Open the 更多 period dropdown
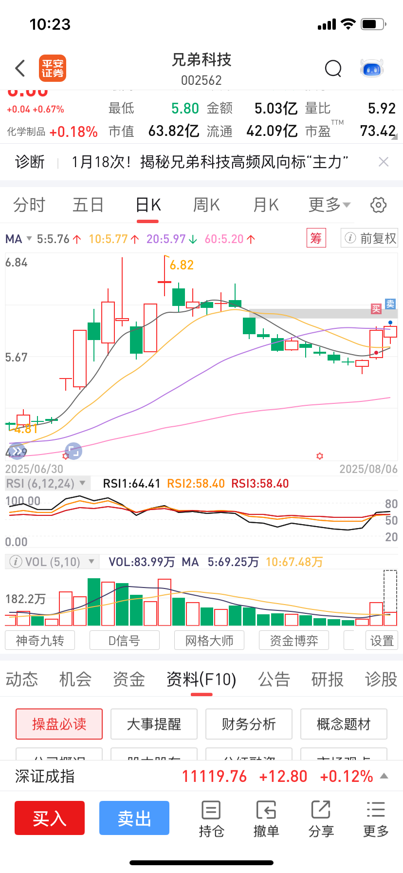 pos(330,205)
